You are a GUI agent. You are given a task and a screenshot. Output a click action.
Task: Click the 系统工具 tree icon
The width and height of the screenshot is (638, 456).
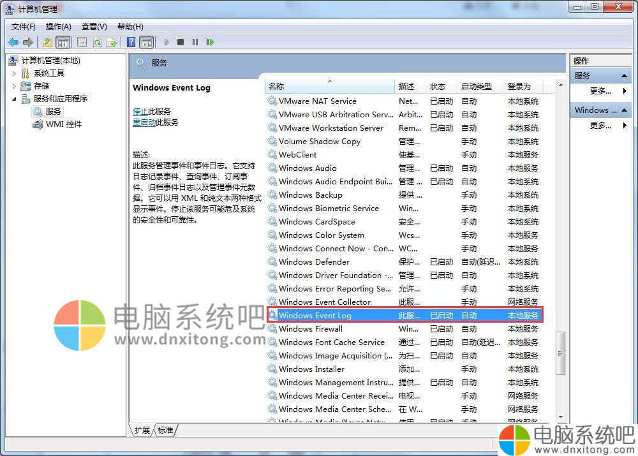26,73
